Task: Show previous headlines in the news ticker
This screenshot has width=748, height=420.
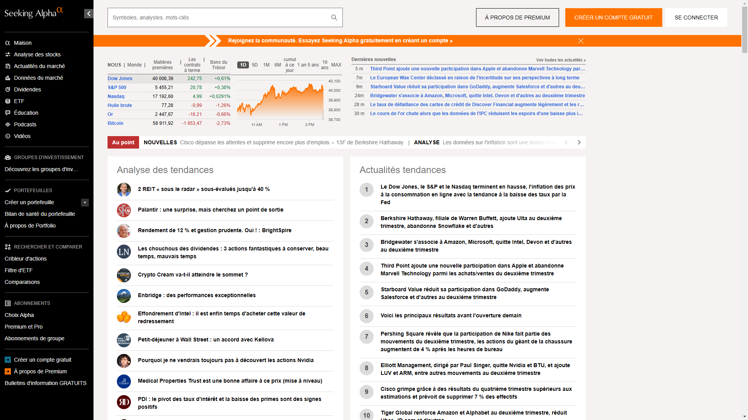Action: [566, 142]
